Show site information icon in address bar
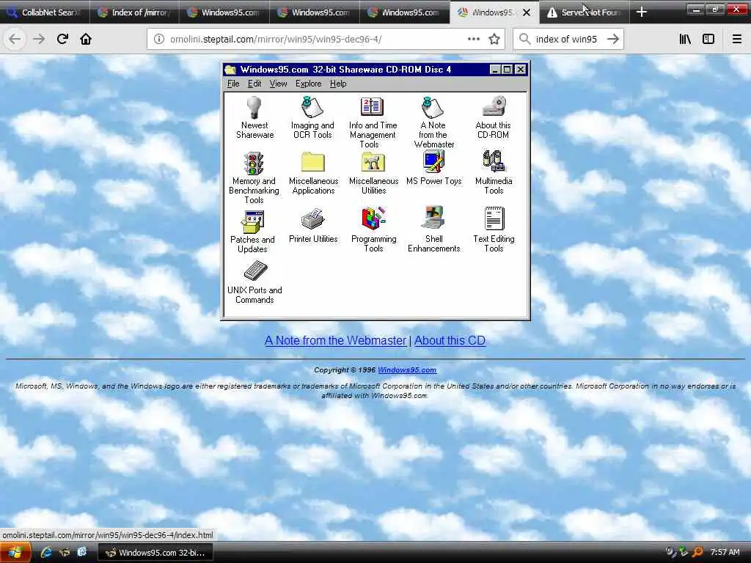The height and width of the screenshot is (563, 751). pyautogui.click(x=159, y=40)
